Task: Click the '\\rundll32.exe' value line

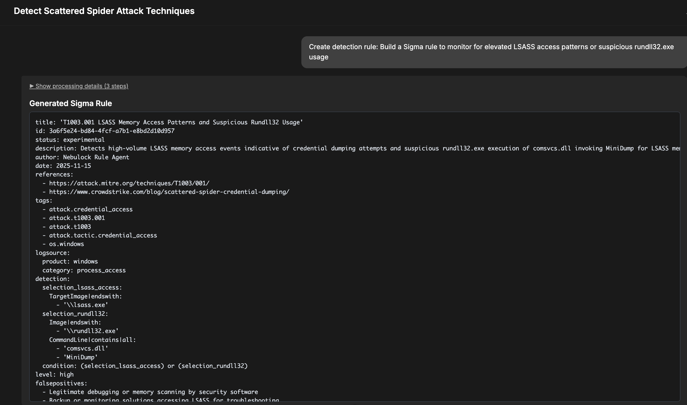Action: coord(91,331)
